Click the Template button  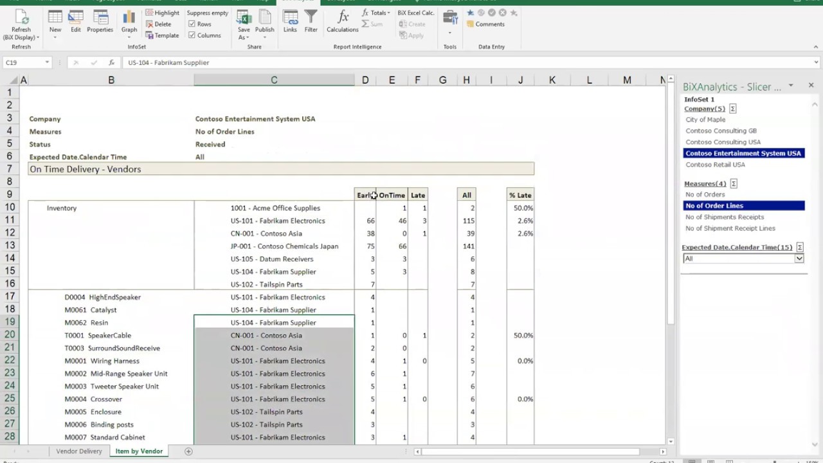163,35
